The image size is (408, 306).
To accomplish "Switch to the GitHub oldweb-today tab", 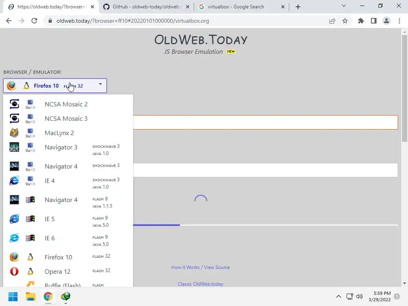I will coord(142,7).
